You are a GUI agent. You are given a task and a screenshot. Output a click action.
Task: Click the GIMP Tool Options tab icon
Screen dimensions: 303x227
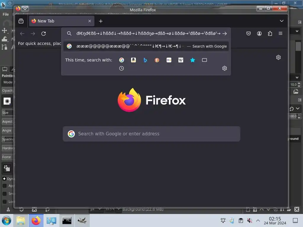pos(5,69)
